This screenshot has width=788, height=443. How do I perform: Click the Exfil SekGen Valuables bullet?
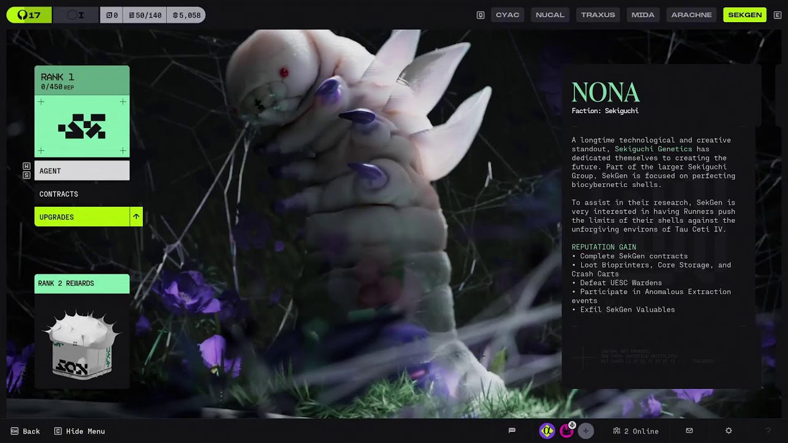click(623, 309)
